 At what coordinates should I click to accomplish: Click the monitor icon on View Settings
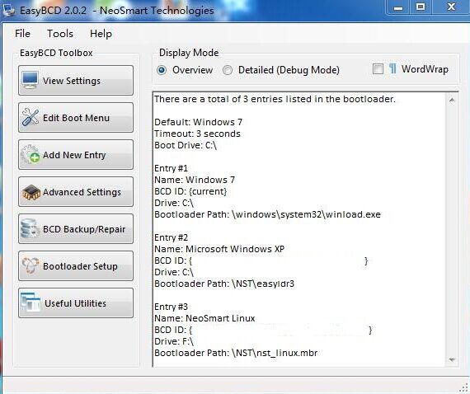coord(30,80)
